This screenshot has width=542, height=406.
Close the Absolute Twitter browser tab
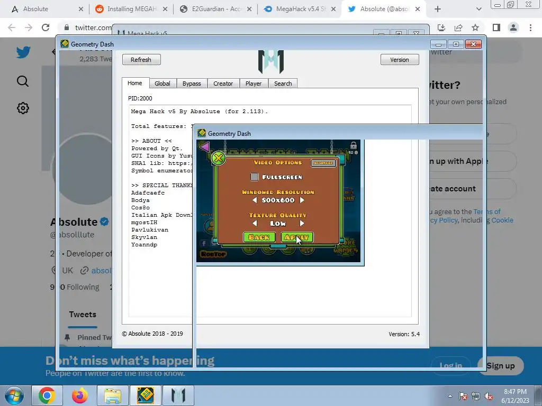point(418,9)
